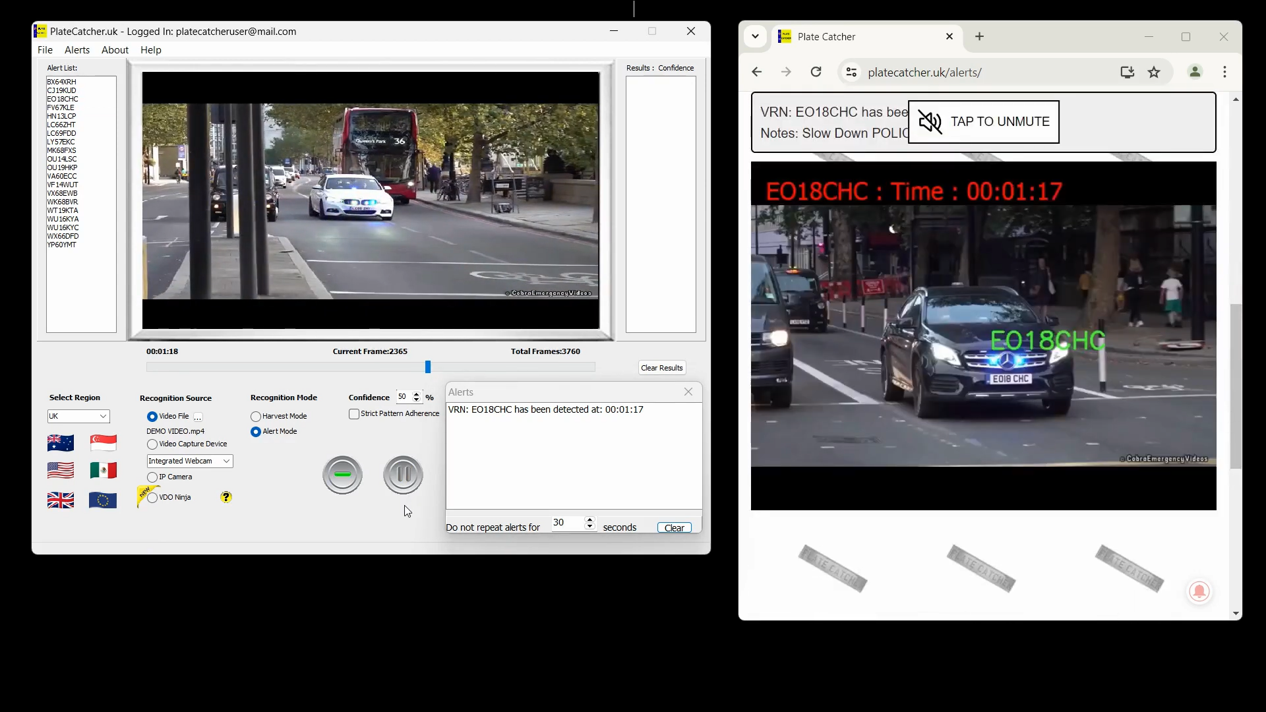
Task: Select the United States flag region
Action: click(61, 471)
